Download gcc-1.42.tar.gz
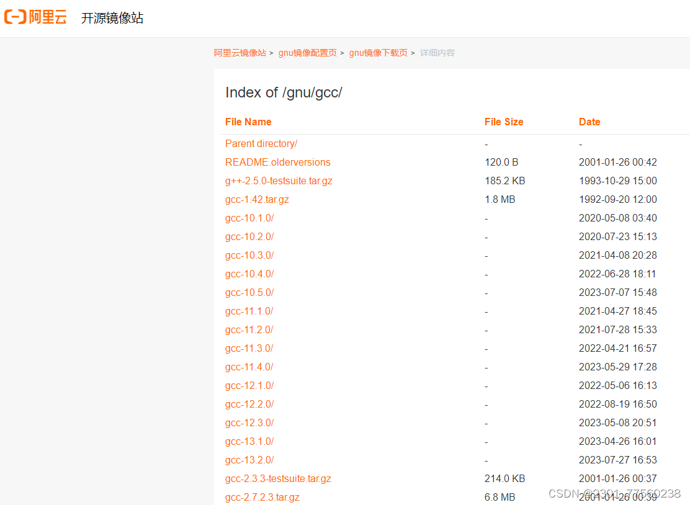 point(257,199)
